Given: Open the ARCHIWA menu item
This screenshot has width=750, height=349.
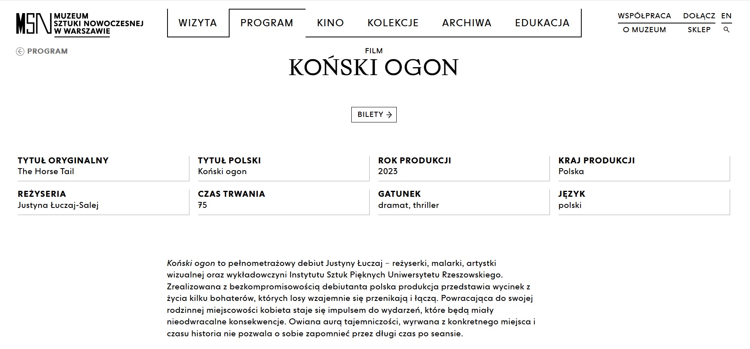Looking at the screenshot, I should (x=467, y=23).
